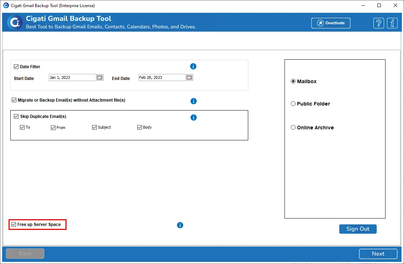404x264 pixels.
Task: Toggle Skip Duplicate Email(s) checkbox
Action: (x=16, y=117)
